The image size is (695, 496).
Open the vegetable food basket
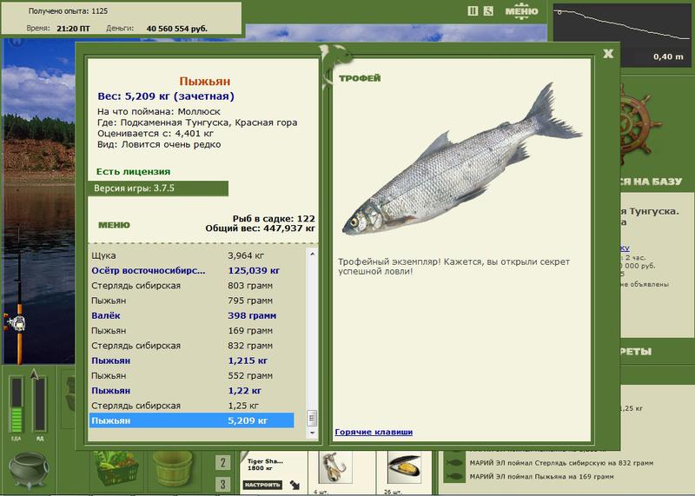click(116, 468)
